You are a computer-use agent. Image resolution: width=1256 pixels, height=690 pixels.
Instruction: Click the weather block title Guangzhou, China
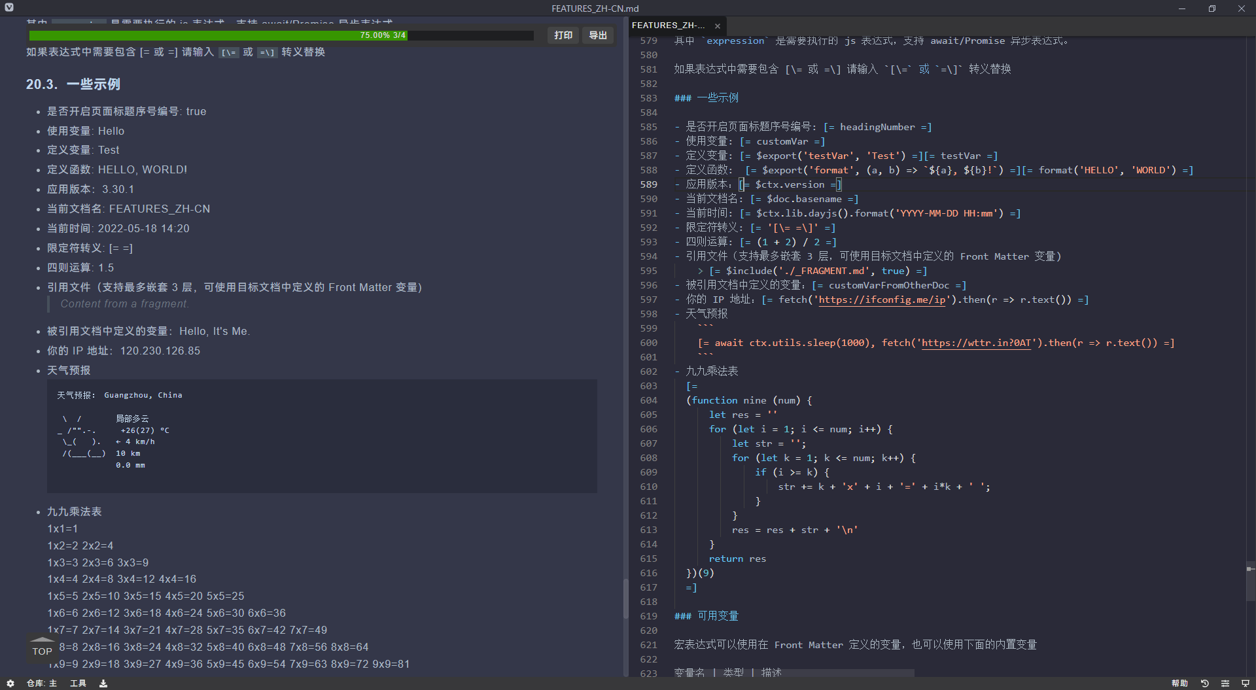pyautogui.click(x=143, y=395)
